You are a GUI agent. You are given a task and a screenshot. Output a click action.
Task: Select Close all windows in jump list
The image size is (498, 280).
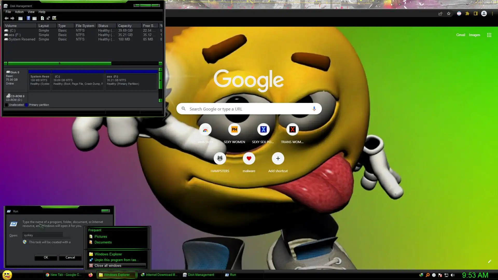pyautogui.click(x=108, y=265)
